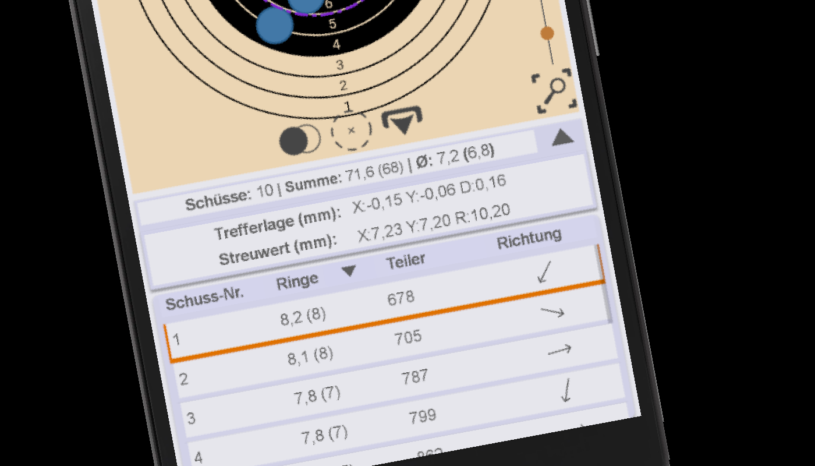Screen dimensions: 815x466
Task: Click the direction arrow in shot row 3
Action: [x=559, y=350]
